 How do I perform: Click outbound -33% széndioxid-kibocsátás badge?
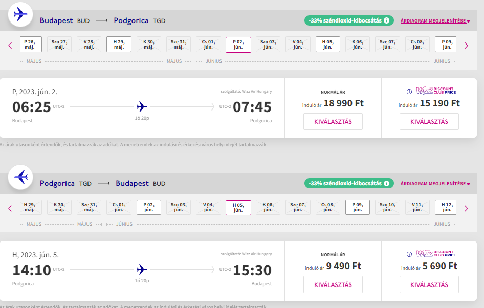click(349, 20)
